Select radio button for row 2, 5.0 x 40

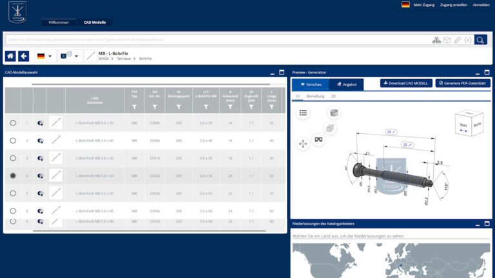[13, 140]
